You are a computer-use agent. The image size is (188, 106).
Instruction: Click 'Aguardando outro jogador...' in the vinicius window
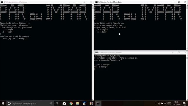tap(109, 23)
